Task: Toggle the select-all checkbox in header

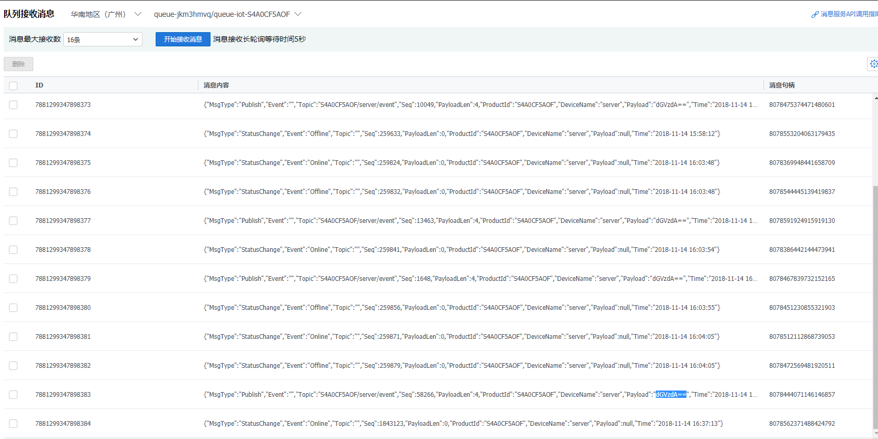Action: [13, 85]
